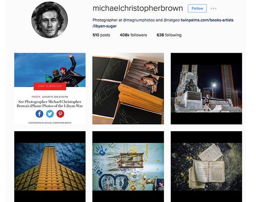Image resolution: width=256 pixels, height=202 pixels.
Task: Open the three-dot more options menu
Action: 213,9
